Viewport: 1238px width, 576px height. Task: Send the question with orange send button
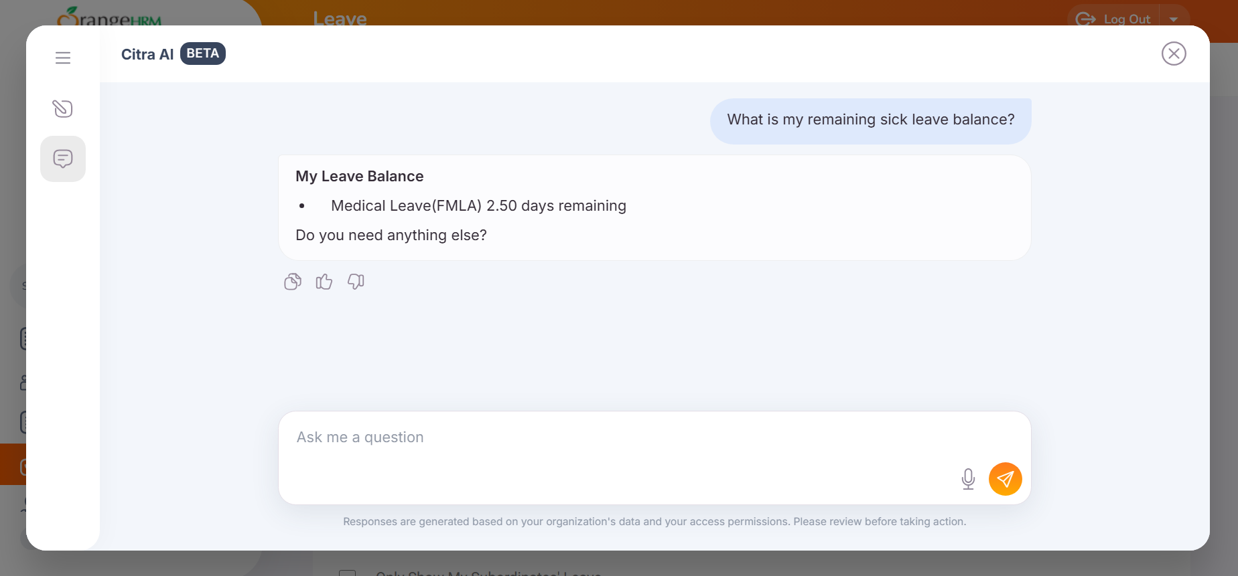(1006, 479)
